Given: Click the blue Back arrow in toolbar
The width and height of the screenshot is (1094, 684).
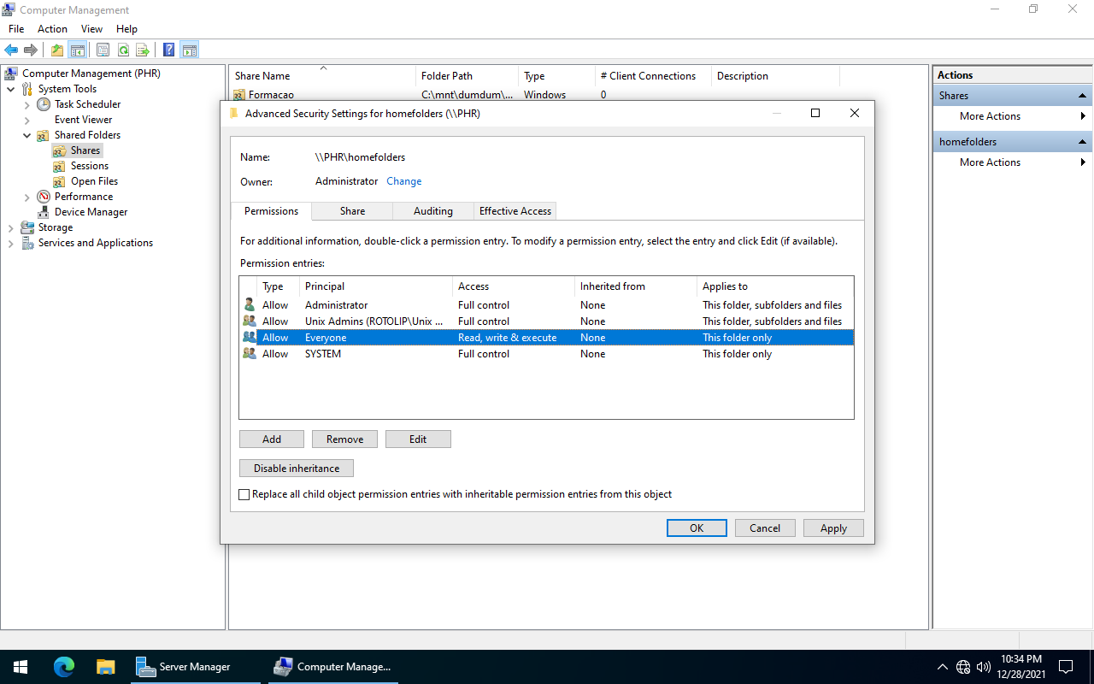Looking at the screenshot, I should [x=11, y=50].
